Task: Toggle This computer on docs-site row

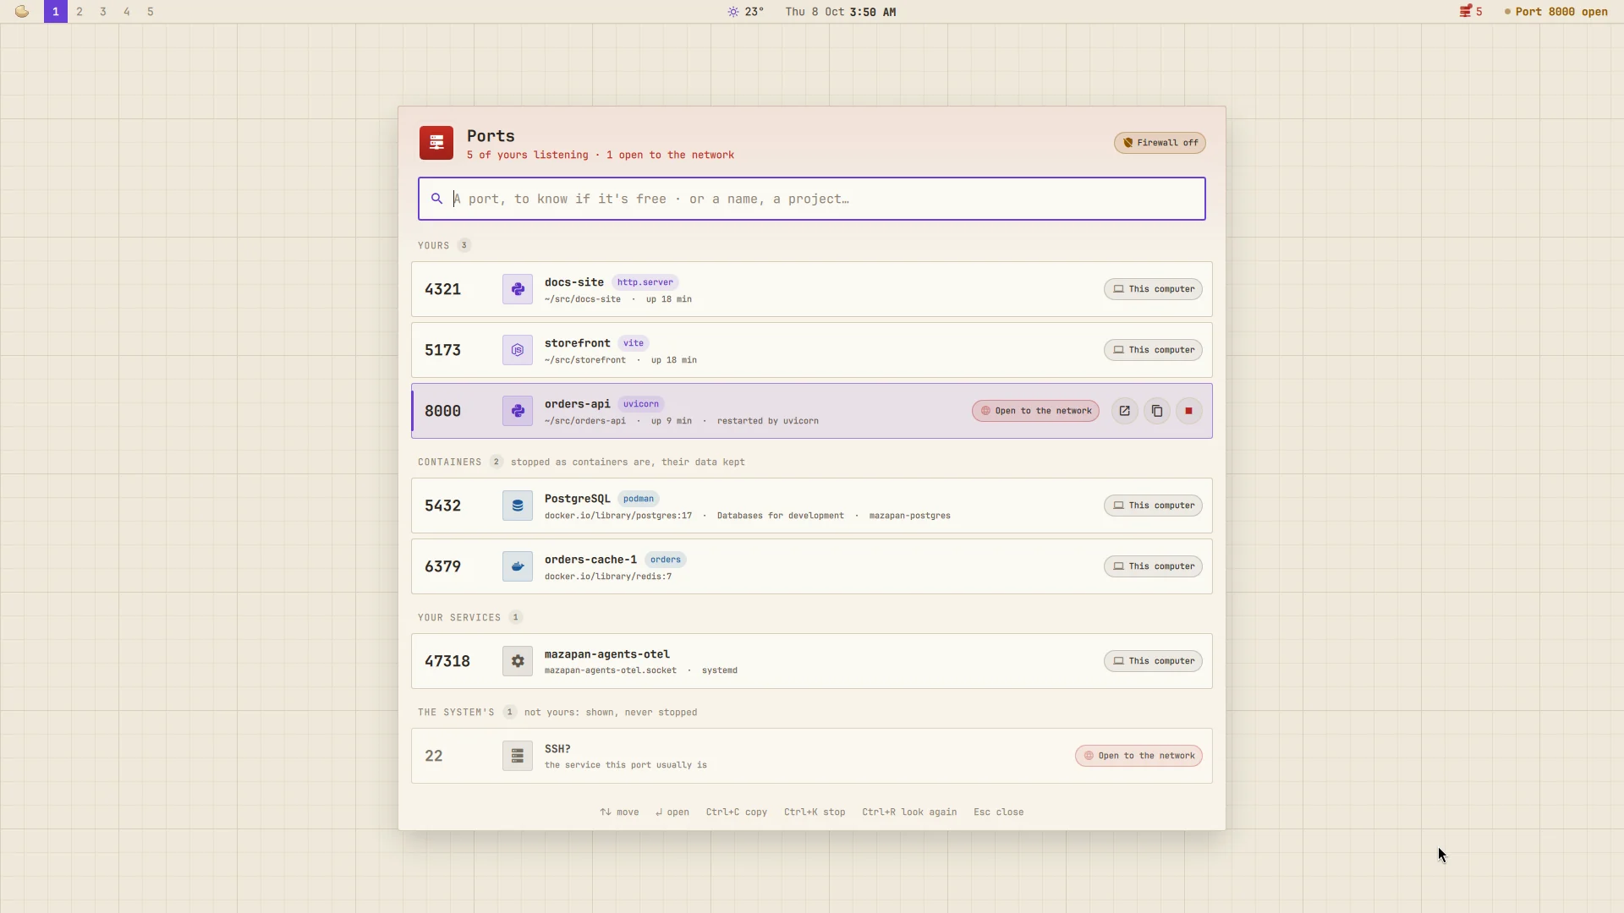Action: (x=1153, y=289)
